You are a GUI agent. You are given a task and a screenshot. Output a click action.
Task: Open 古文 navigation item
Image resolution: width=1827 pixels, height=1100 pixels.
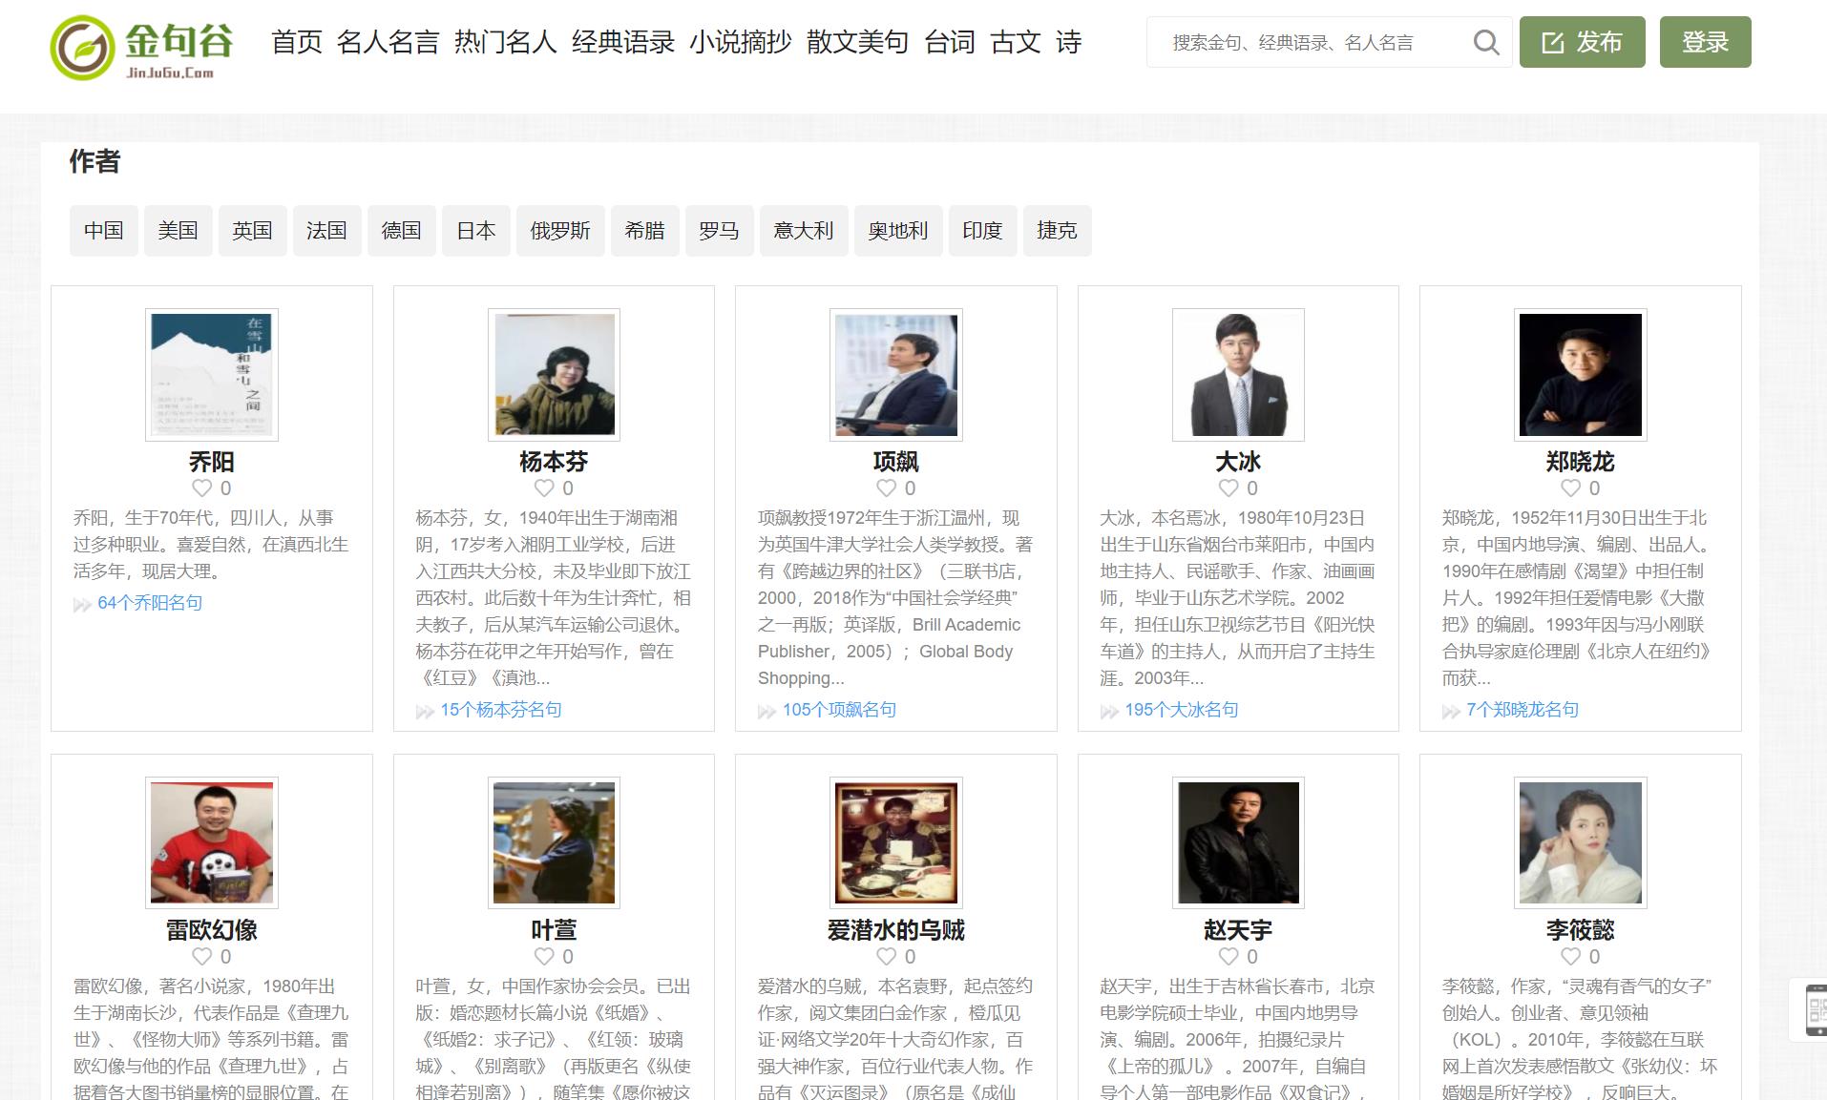click(x=1016, y=42)
